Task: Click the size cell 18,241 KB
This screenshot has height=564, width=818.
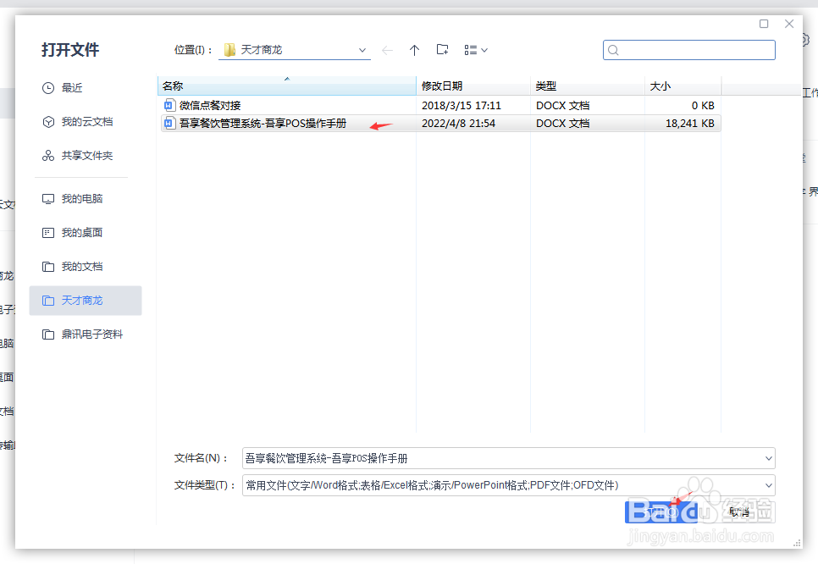Action: point(689,123)
